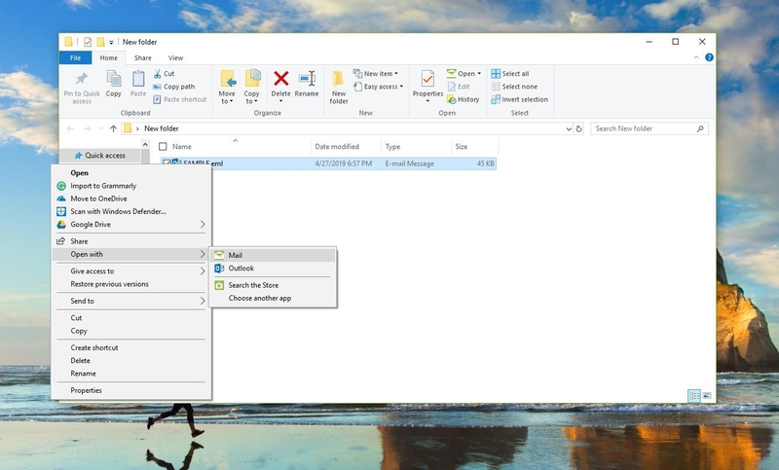Sort by Size column header
This screenshot has height=470, width=779.
(462, 146)
